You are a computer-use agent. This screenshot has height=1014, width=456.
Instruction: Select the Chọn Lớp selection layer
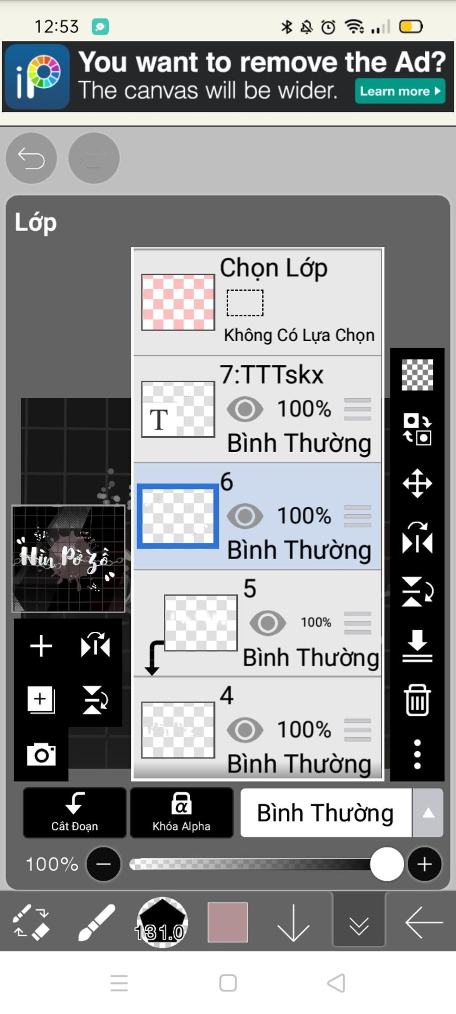pyautogui.click(x=257, y=303)
